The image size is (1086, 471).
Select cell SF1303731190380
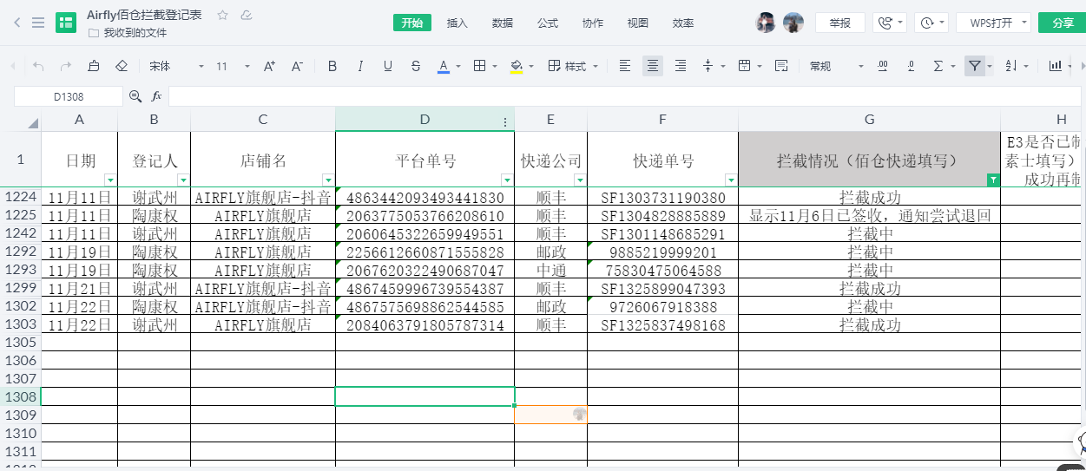tap(662, 198)
